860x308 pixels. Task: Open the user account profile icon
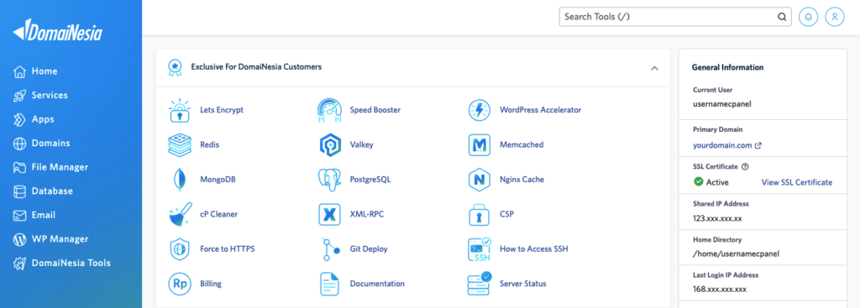(835, 17)
